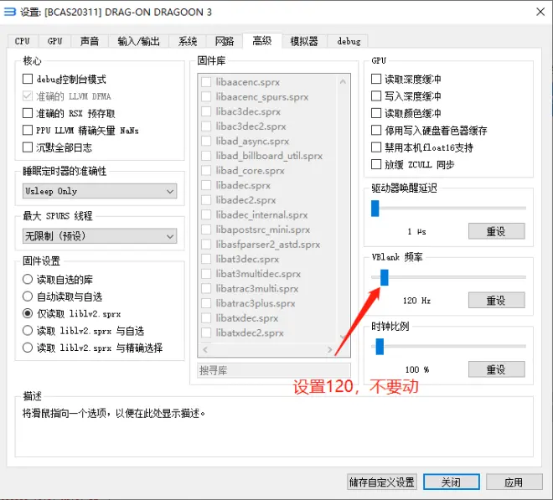Select 读取自选的库 radio option
Viewport: 553px width, 500px height.
click(x=28, y=279)
